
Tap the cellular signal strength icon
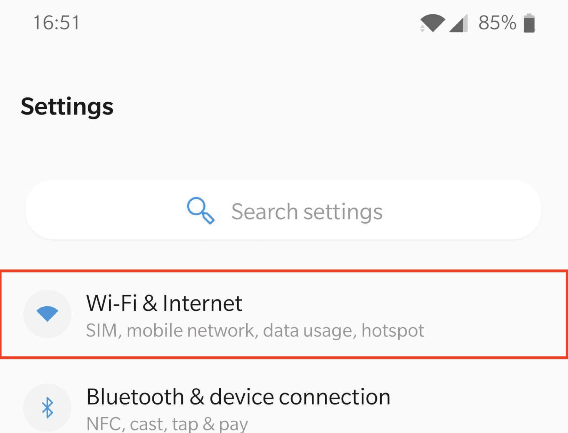click(459, 23)
